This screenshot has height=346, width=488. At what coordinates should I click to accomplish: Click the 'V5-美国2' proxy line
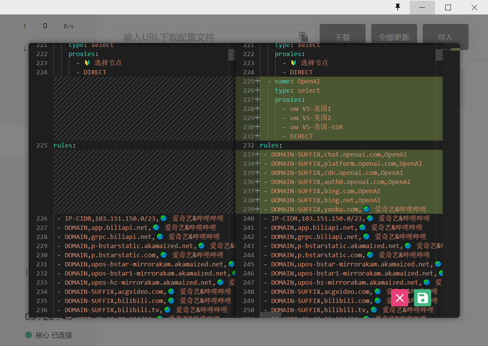[x=307, y=118]
